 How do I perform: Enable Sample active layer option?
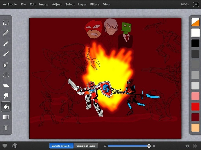pyautogui.click(x=61, y=146)
